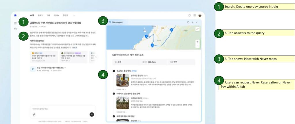Open the apps grid icon
The height and width of the screenshot is (124, 295).
[194, 16]
